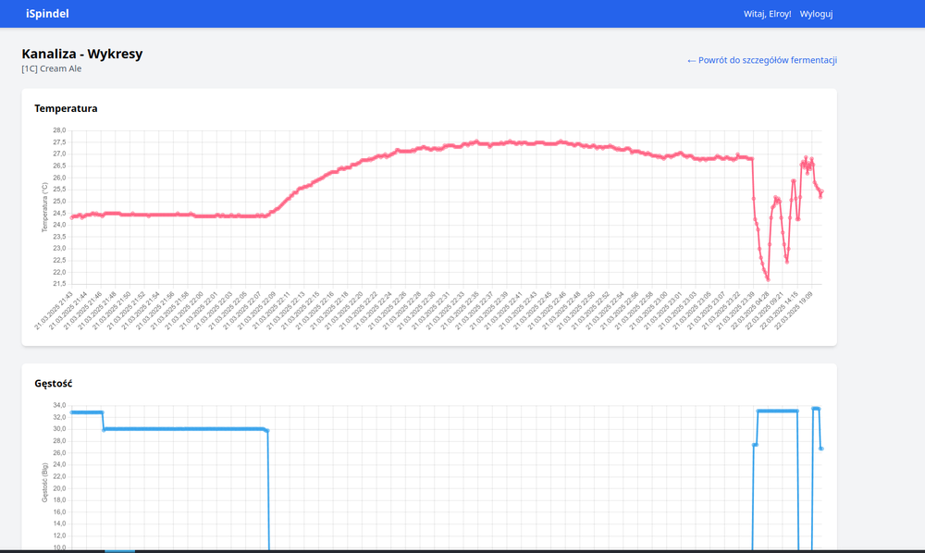This screenshot has width=925, height=553.
Task: Select the "Kanaliza - Wykresy" page heading
Action: tap(81, 54)
